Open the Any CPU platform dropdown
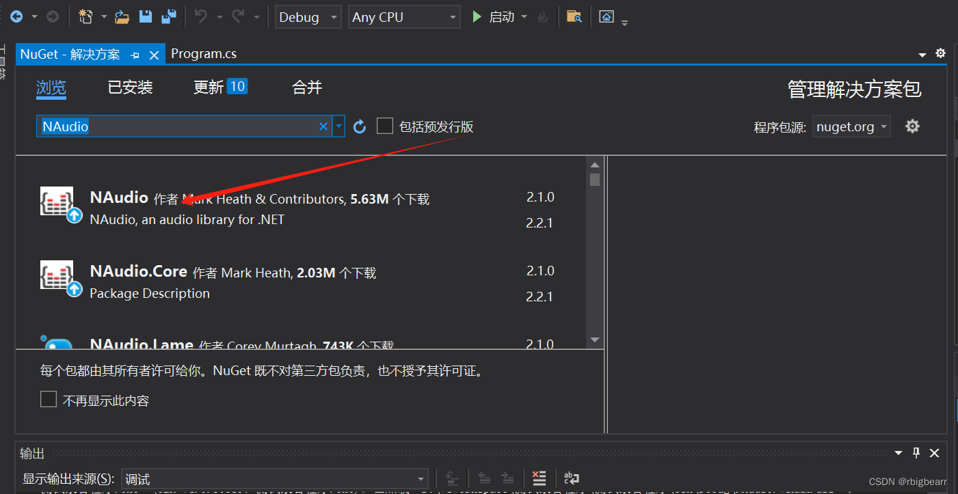The width and height of the screenshot is (958, 494). (x=403, y=16)
